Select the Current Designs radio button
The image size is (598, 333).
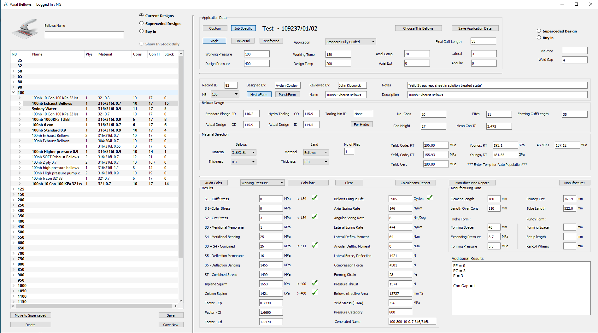tap(142, 15)
